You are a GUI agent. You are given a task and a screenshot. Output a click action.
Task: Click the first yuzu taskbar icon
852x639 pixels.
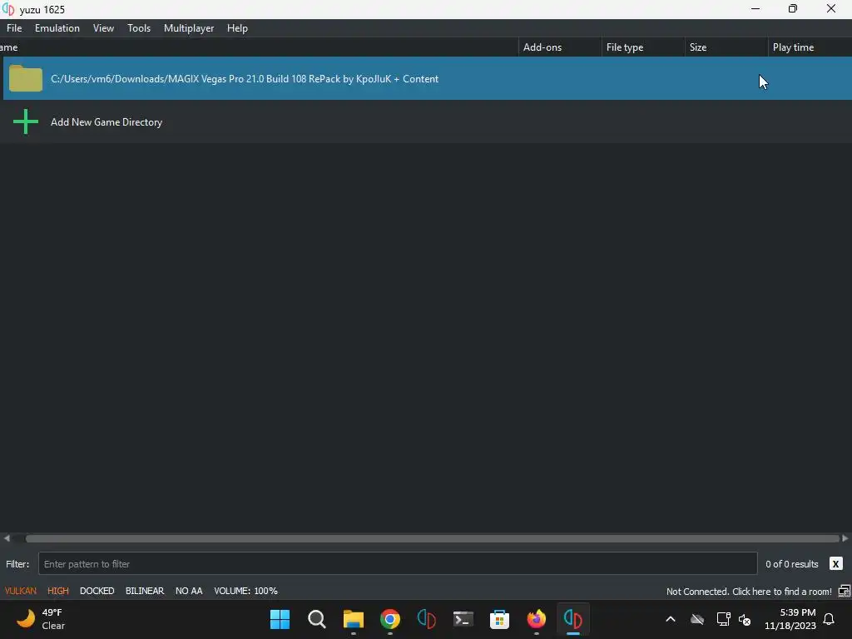point(427,619)
